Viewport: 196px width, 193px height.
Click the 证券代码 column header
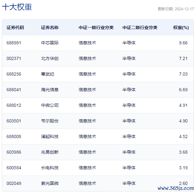15,27
